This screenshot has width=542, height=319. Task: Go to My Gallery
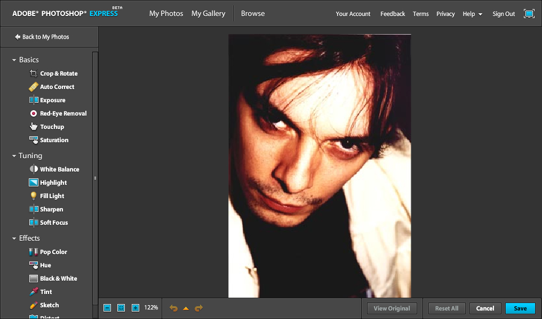point(208,13)
